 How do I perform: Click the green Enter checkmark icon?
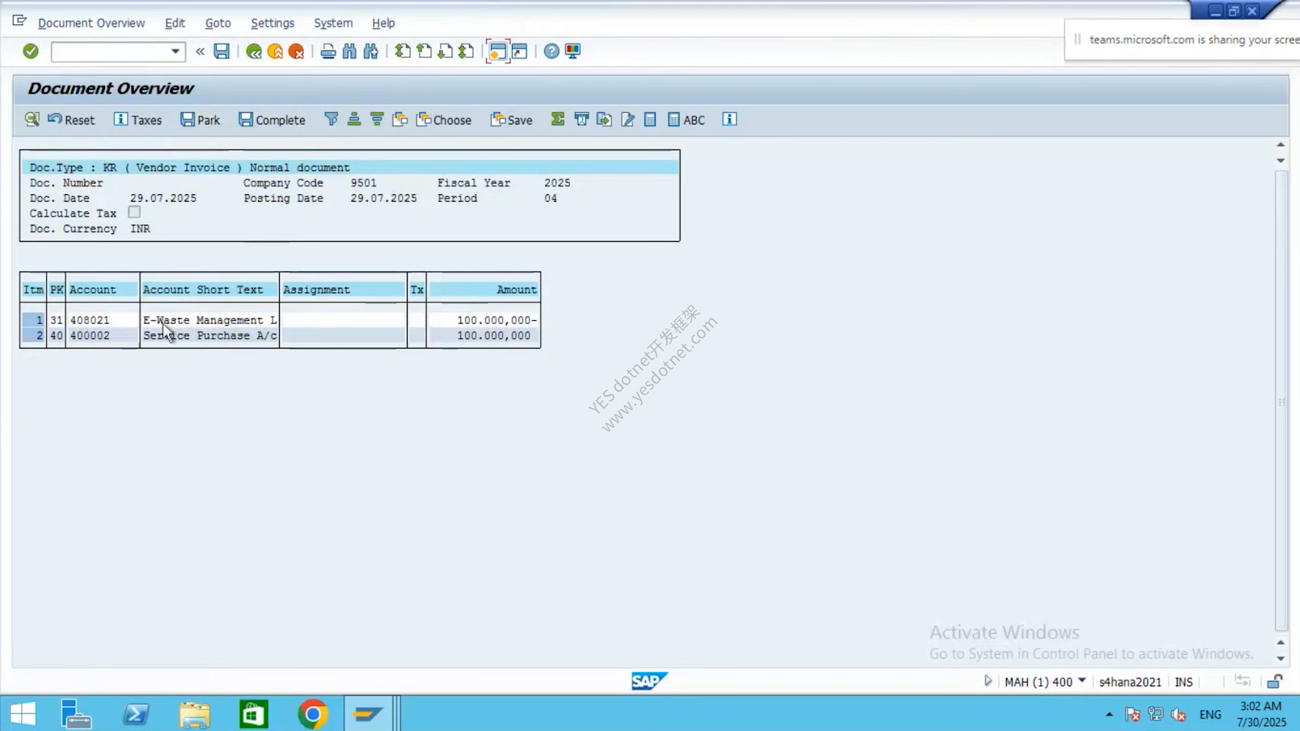[30, 51]
